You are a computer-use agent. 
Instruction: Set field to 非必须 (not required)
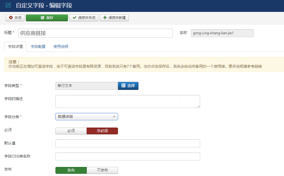click(102, 131)
